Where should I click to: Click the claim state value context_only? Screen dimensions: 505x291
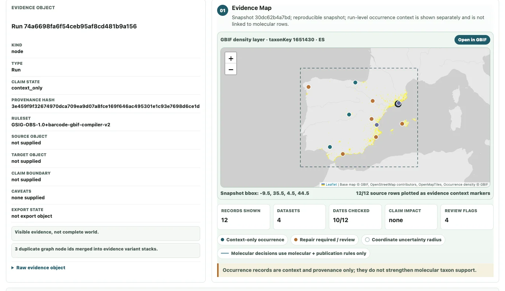[27, 88]
